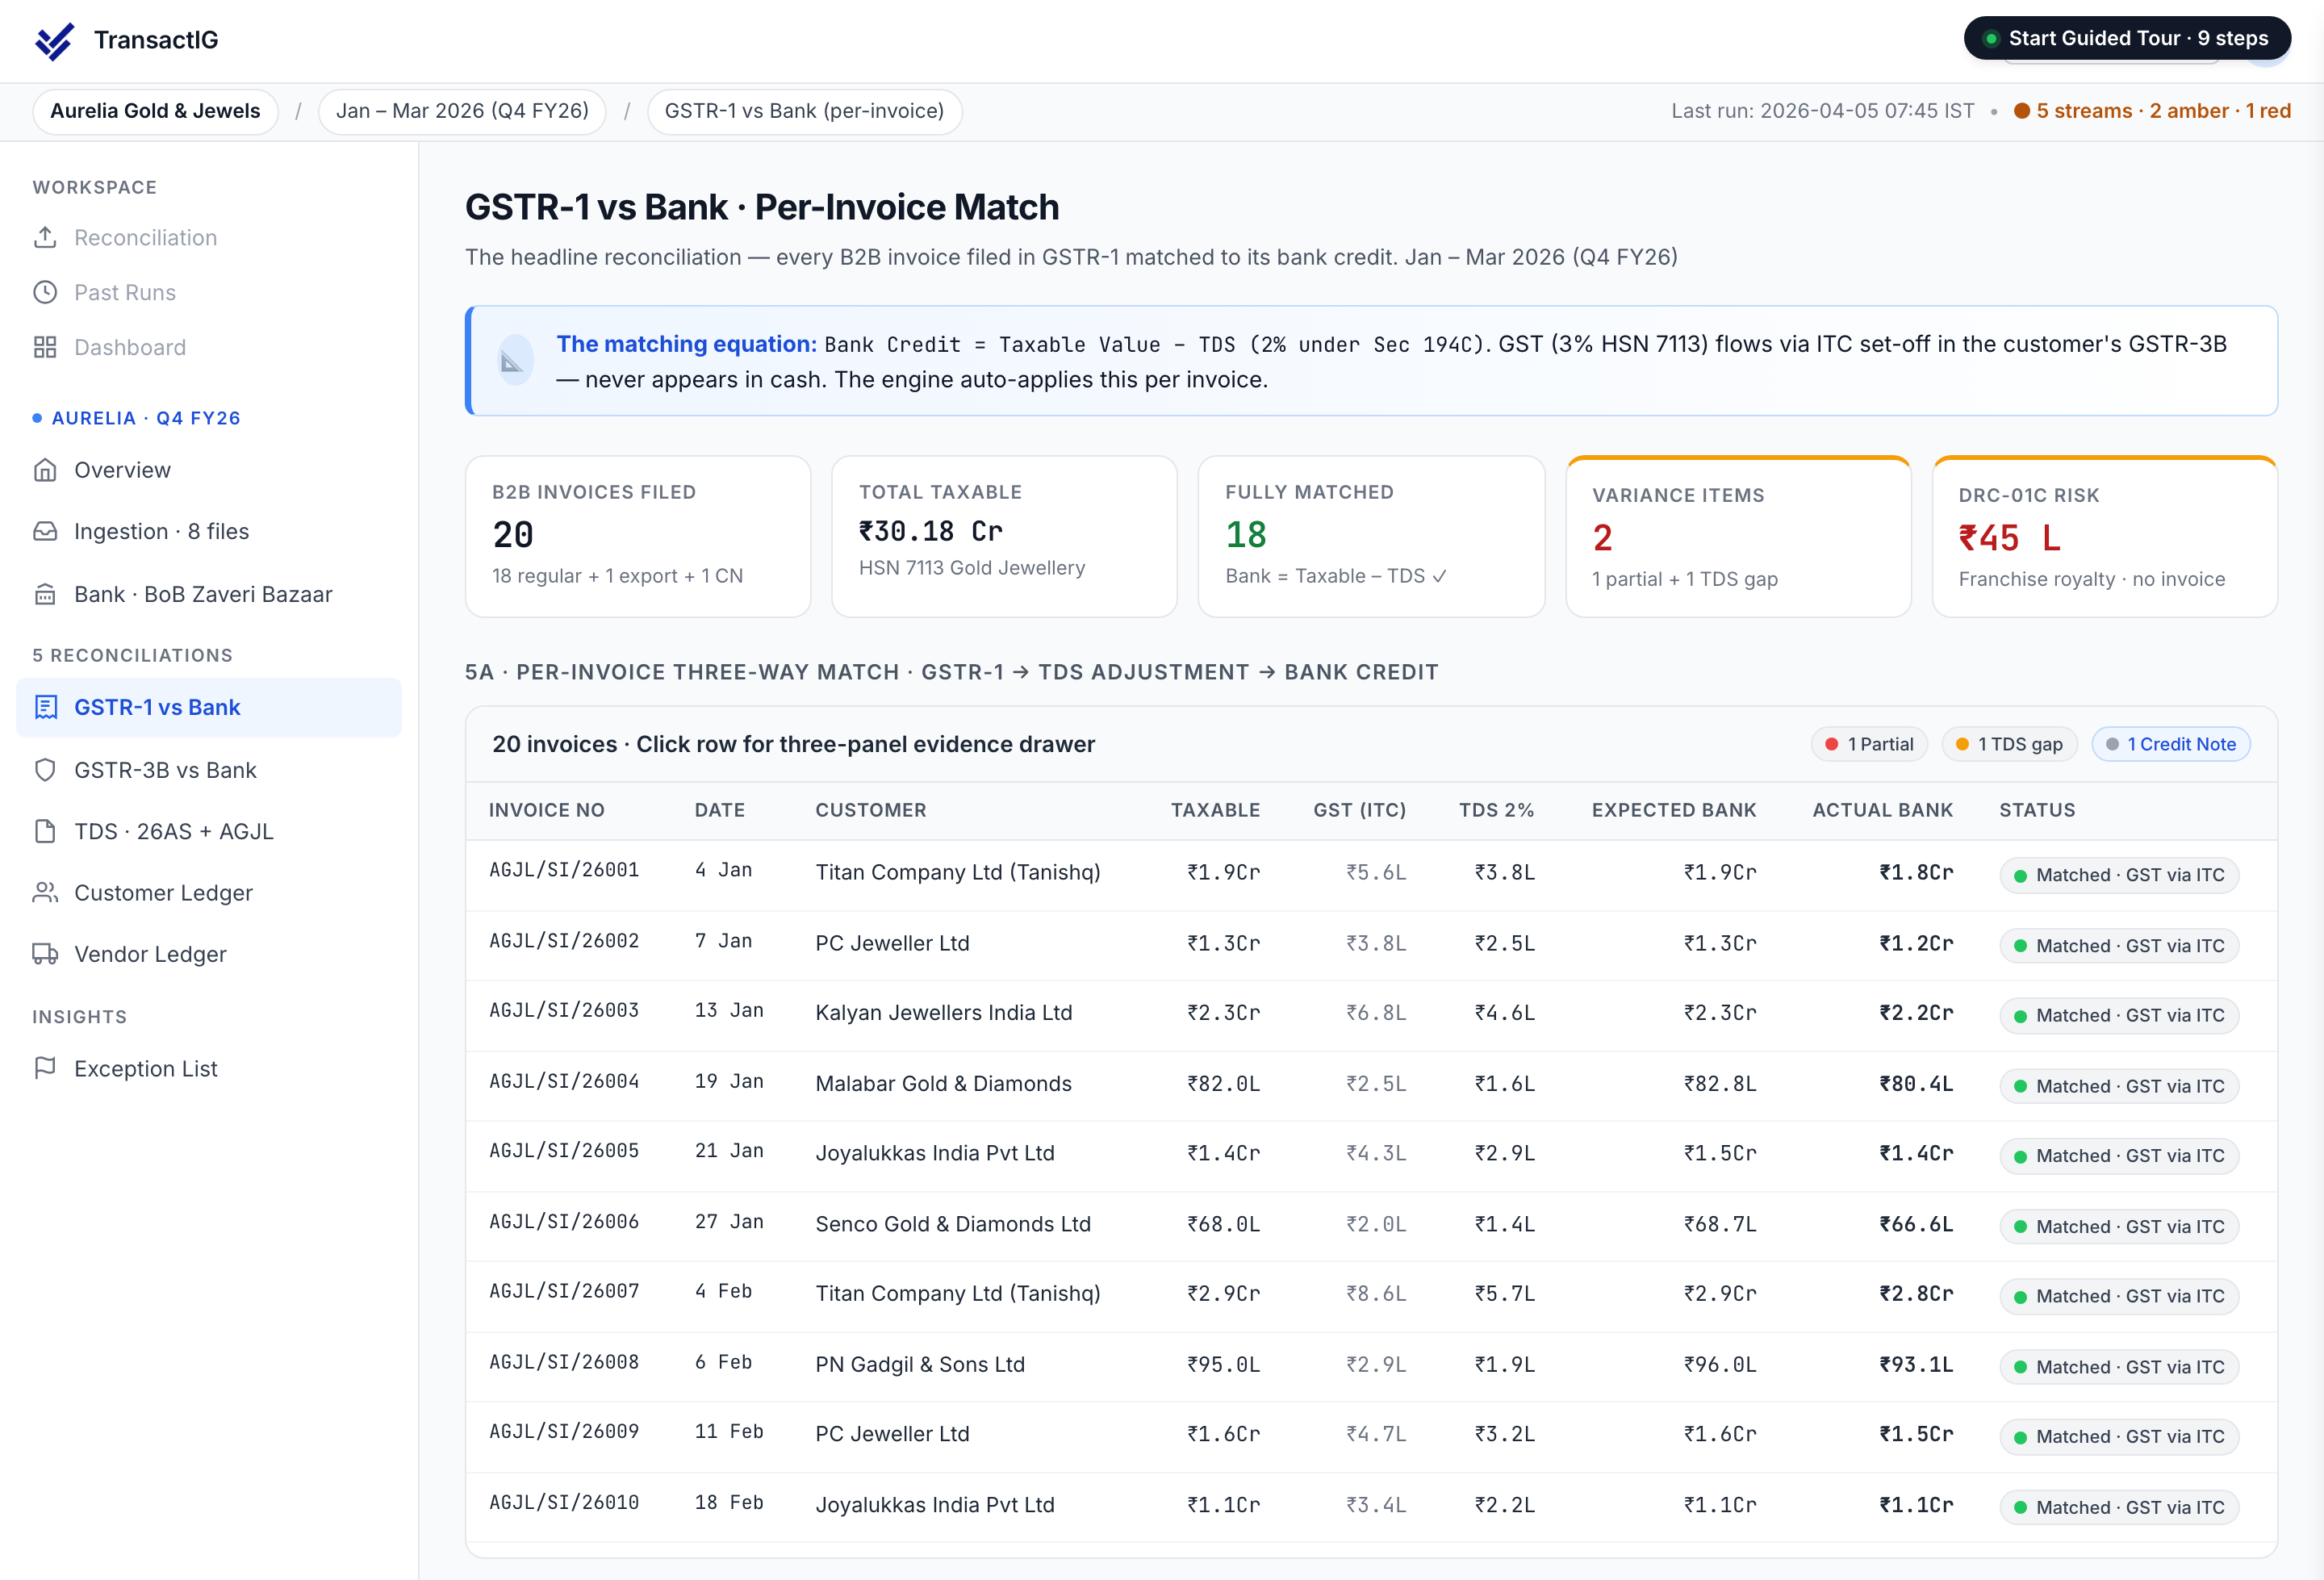The width and height of the screenshot is (2324, 1580).
Task: Click the Invoice No column header
Action: pos(547,810)
